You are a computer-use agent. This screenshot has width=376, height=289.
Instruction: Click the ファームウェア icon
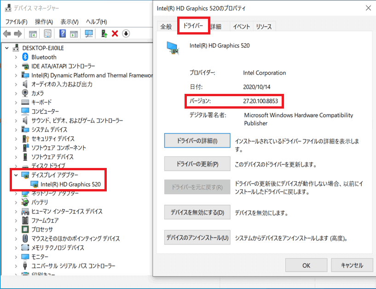(25, 220)
